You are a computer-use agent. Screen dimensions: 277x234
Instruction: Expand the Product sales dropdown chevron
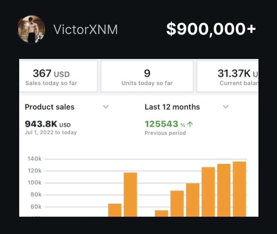(x=106, y=107)
